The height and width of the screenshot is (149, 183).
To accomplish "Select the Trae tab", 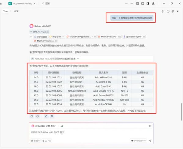I will (5, 11).
